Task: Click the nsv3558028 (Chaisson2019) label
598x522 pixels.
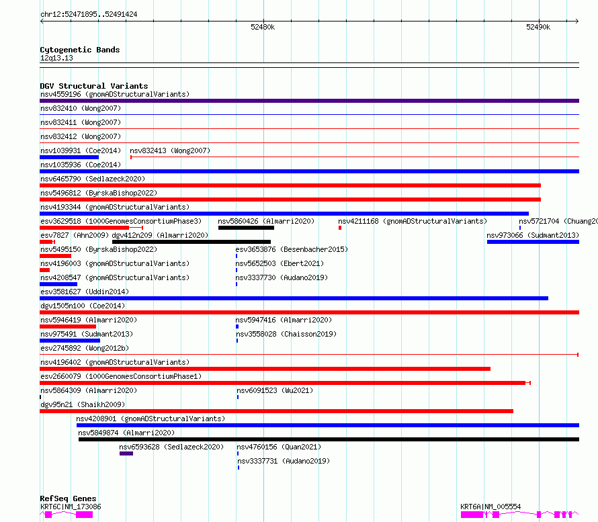Action: pyautogui.click(x=286, y=334)
